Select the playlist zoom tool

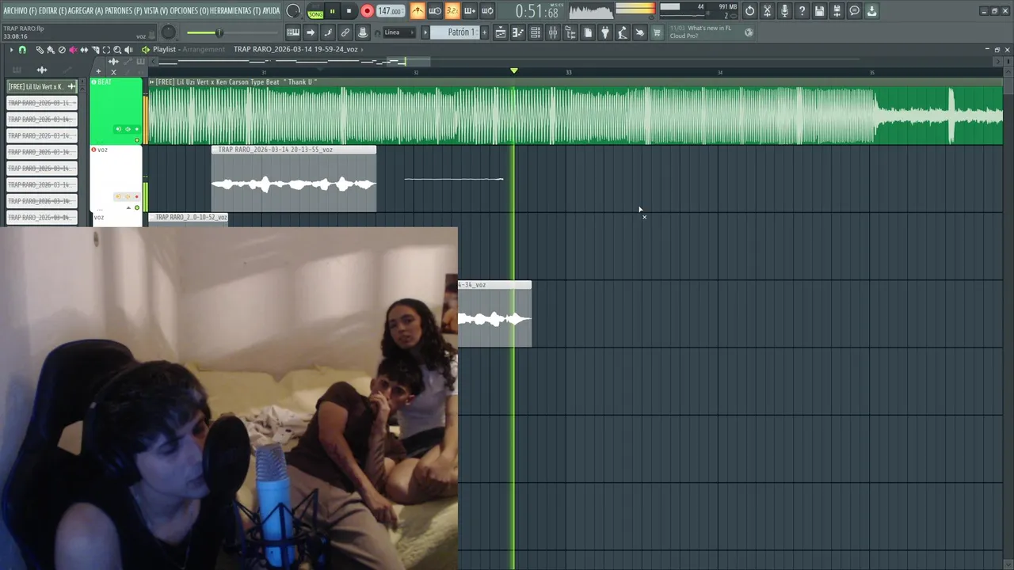(117, 50)
